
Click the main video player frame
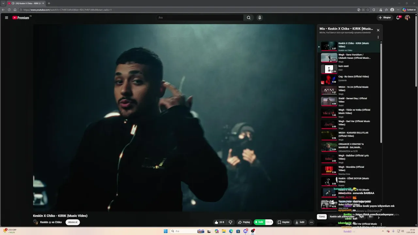point(173,117)
